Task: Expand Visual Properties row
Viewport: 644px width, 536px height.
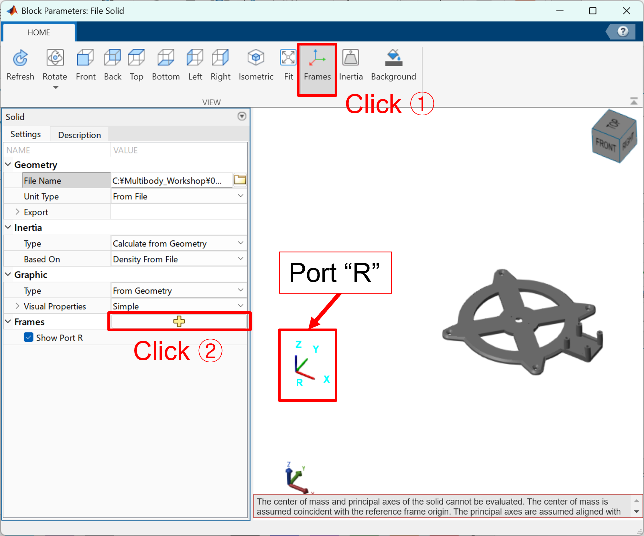Action: [x=17, y=306]
